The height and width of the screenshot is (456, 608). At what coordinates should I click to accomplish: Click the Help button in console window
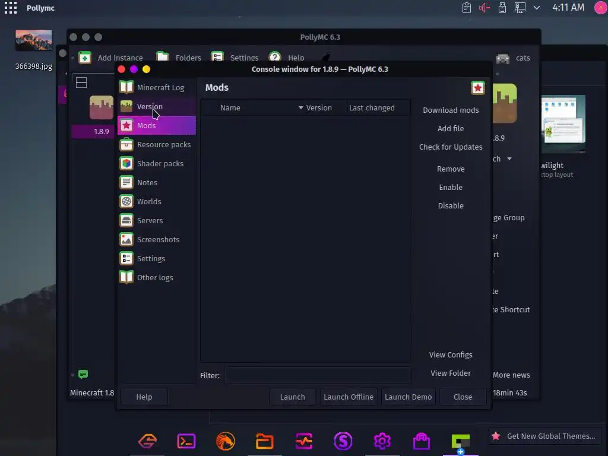[144, 397]
